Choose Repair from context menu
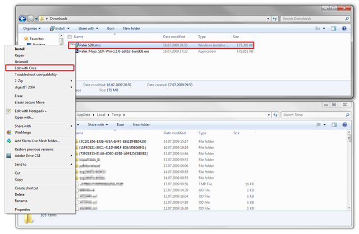The height and width of the screenshot is (234, 359). [x=40, y=55]
